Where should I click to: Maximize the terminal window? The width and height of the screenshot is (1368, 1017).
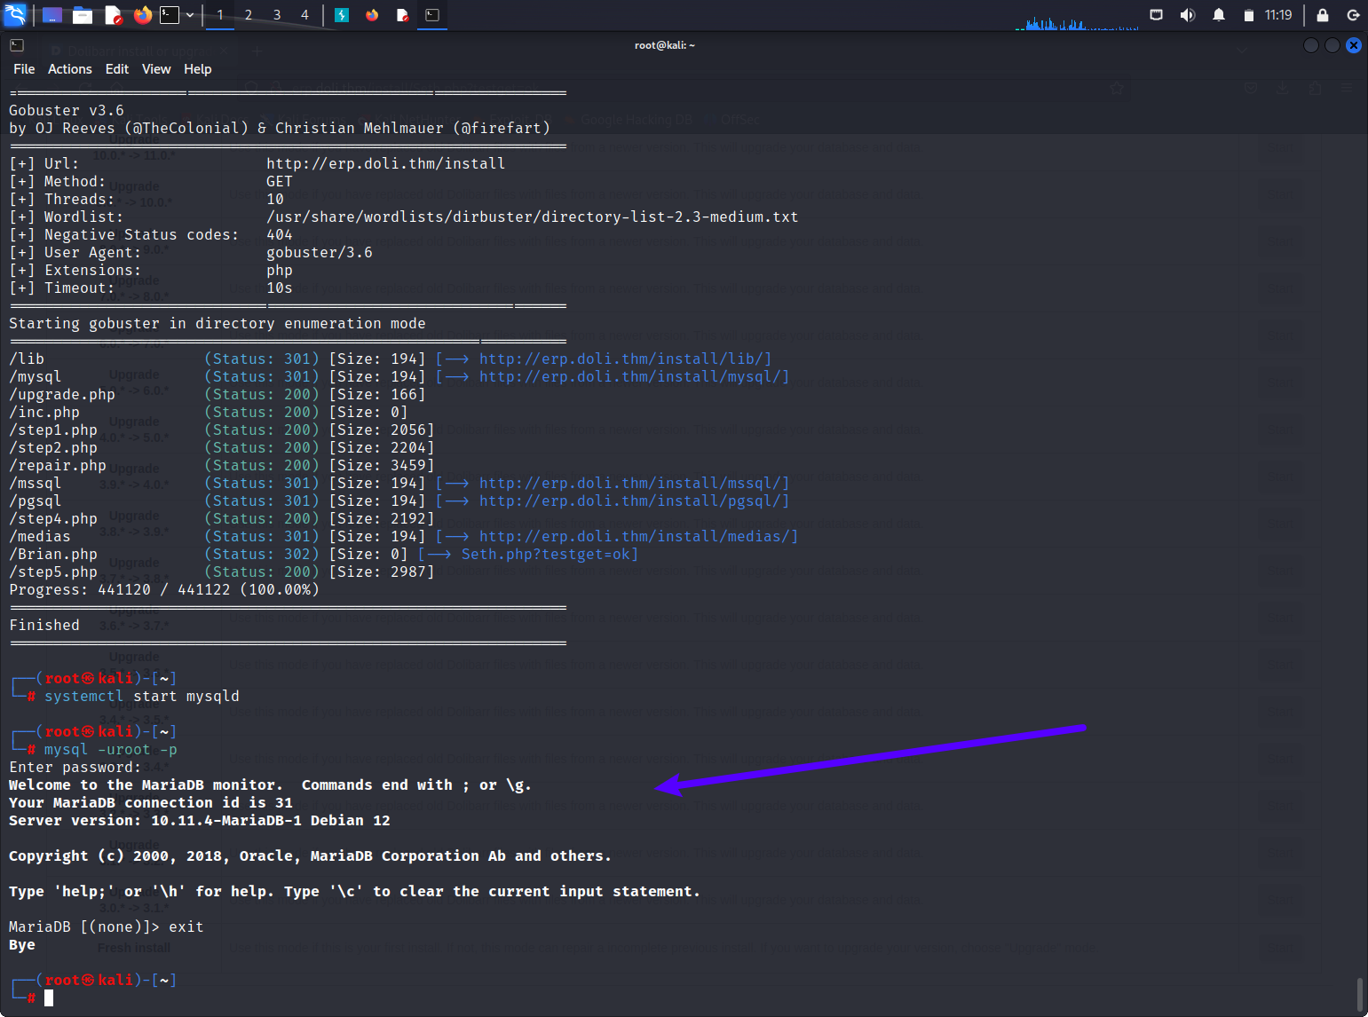point(1332,45)
